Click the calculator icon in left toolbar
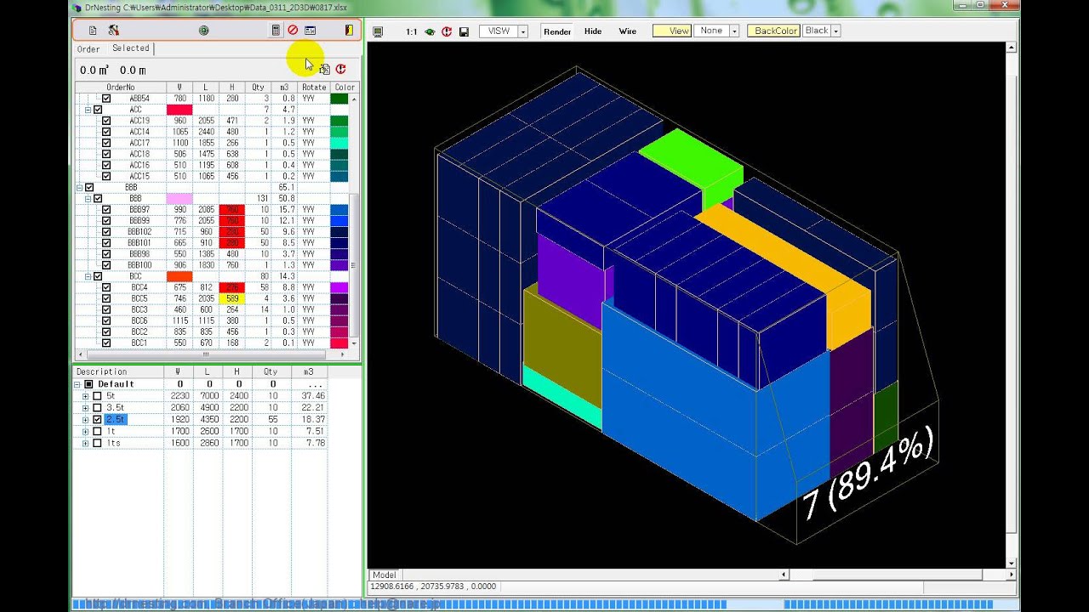This screenshot has height=612, width=1089. point(275,31)
